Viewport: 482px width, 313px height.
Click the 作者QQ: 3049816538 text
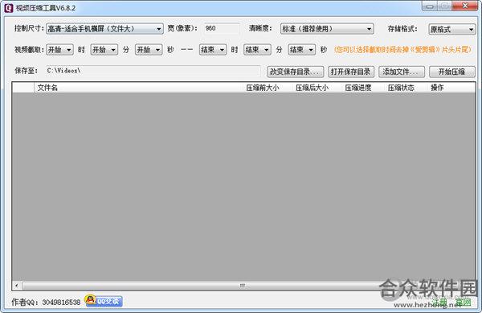[46, 302]
